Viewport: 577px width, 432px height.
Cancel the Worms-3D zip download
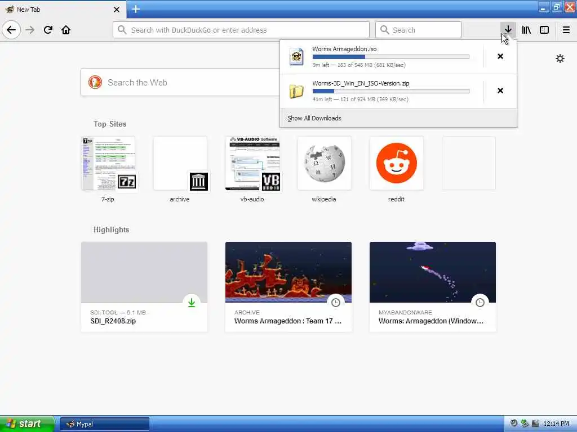(500, 91)
